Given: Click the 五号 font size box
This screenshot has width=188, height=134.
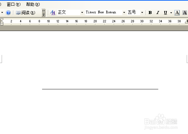Looking at the screenshot, I should (134, 12).
